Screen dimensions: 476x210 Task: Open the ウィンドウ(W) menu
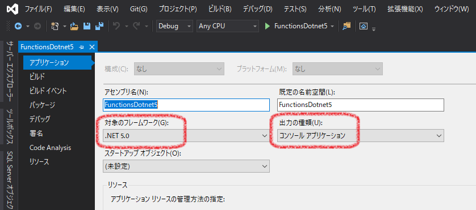(452, 9)
